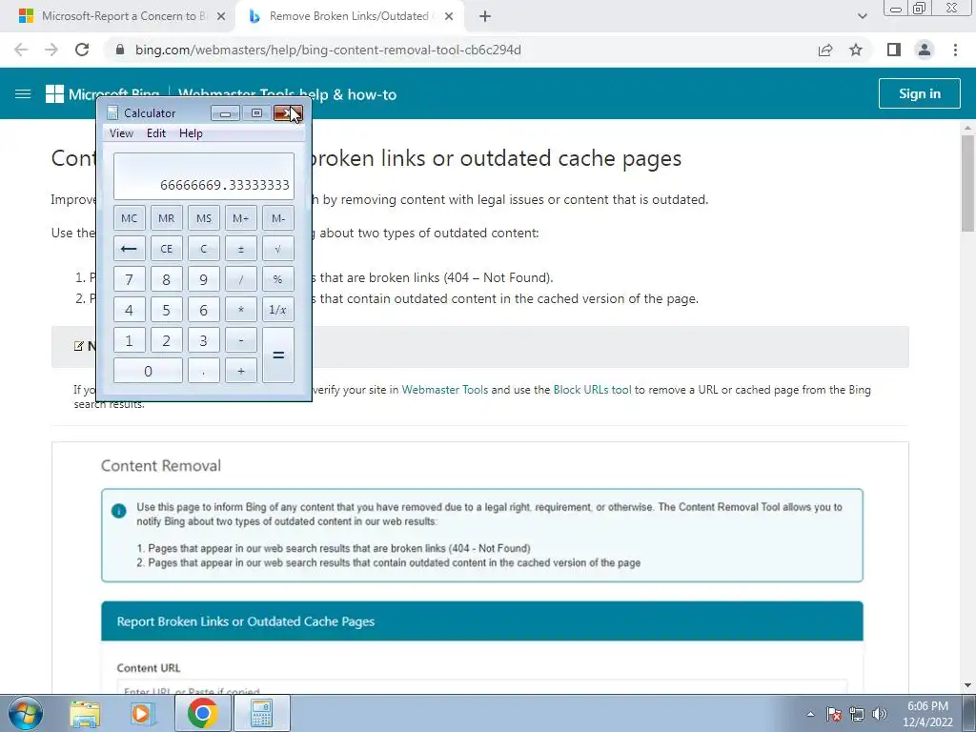Screen dimensions: 976x732
Task: Open the Calculator Help menu
Action: 191,133
